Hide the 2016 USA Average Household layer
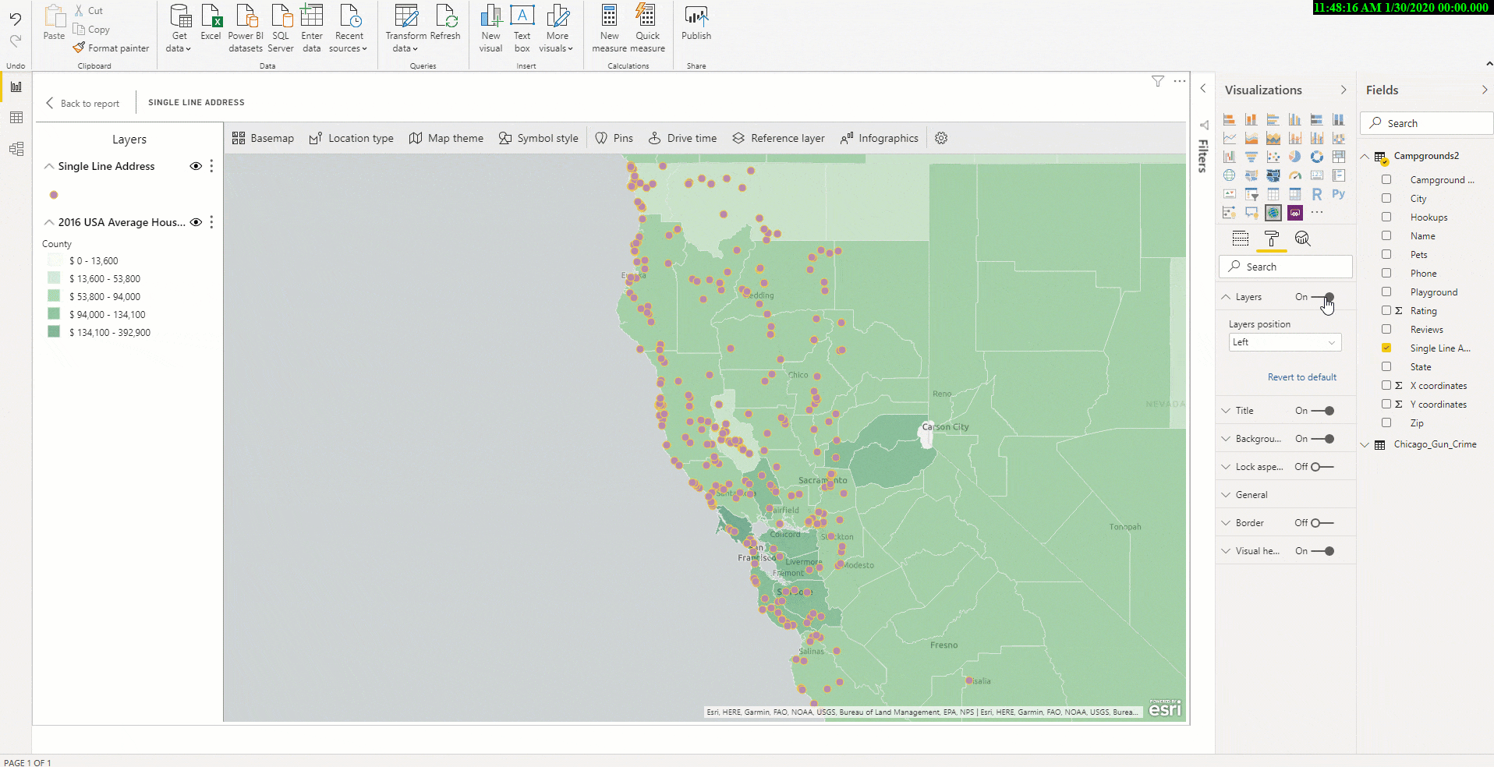 (x=196, y=222)
